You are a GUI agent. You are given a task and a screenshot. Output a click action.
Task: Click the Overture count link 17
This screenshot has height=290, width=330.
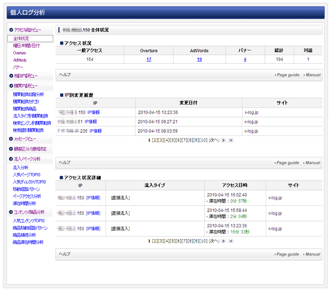pyautogui.click(x=148, y=59)
